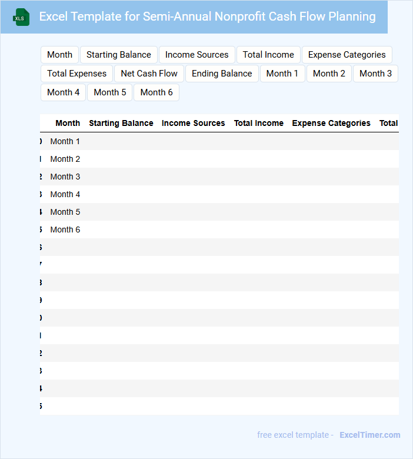Image resolution: width=413 pixels, height=459 pixels.
Task: Click the Month column header in table
Action: click(68, 123)
